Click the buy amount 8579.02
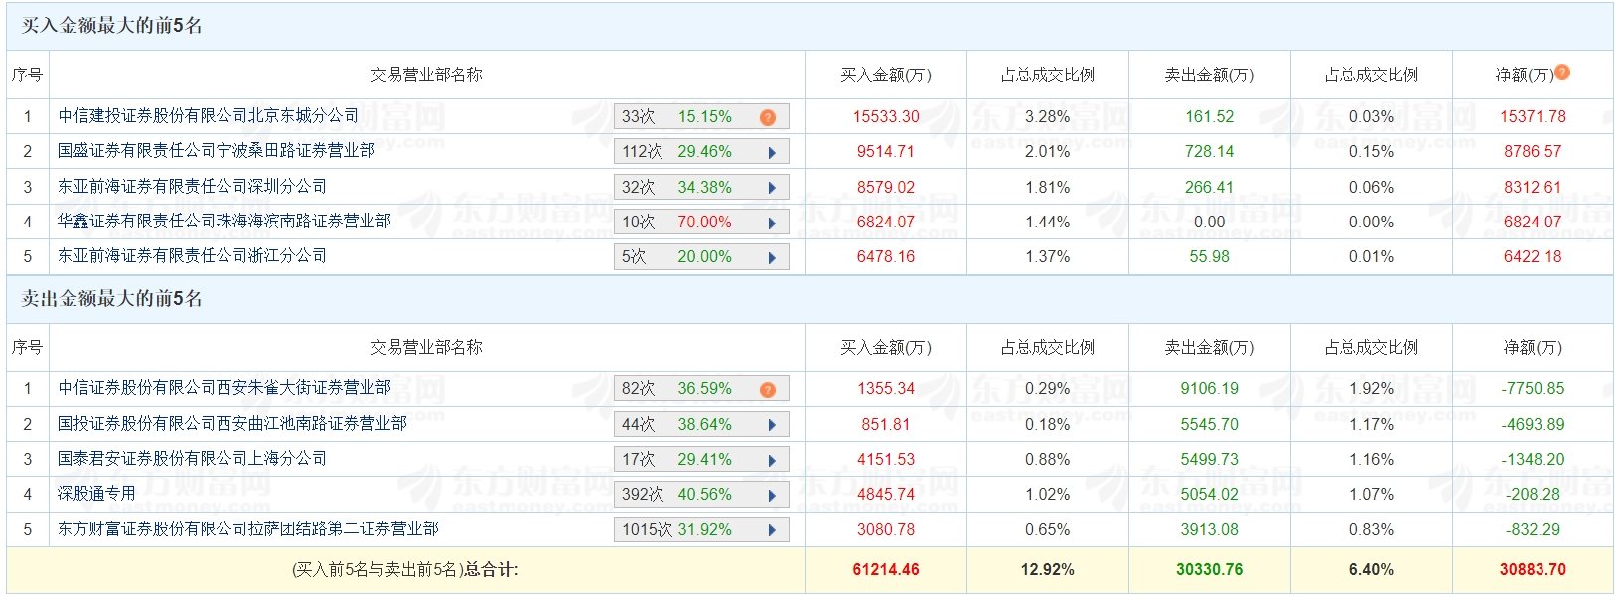This screenshot has height=597, width=1615. pos(886,187)
